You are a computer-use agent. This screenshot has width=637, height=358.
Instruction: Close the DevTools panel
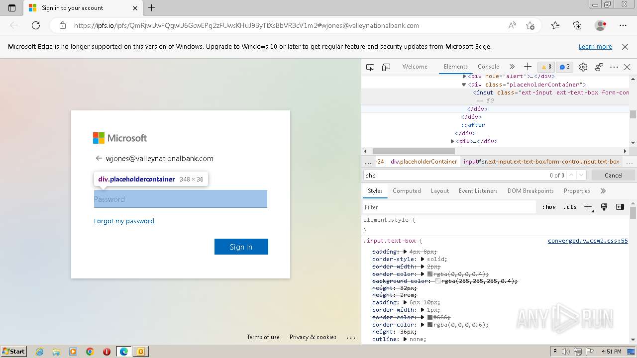pos(627,67)
